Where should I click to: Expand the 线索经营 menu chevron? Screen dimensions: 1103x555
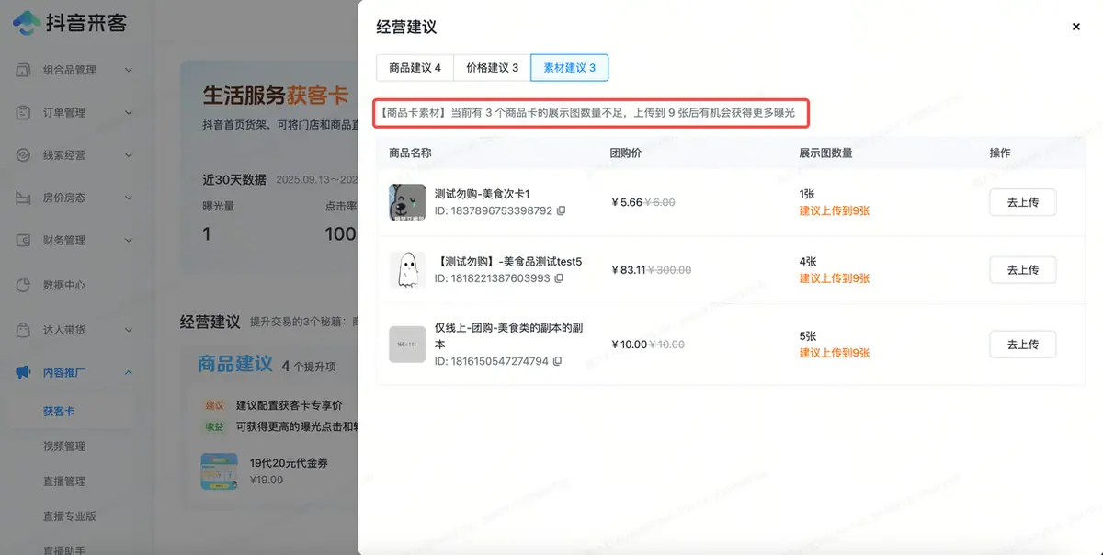129,155
